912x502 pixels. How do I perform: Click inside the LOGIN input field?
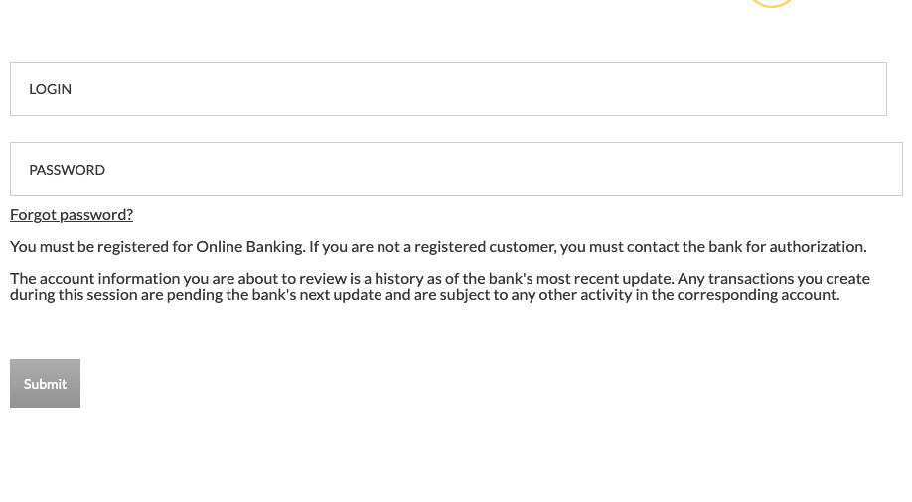tap(448, 89)
